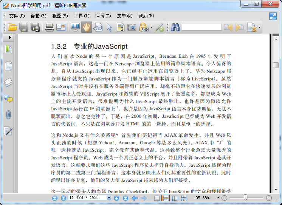Switch to facing pages layout
This screenshot has height=205, width=282.
click(175, 198)
